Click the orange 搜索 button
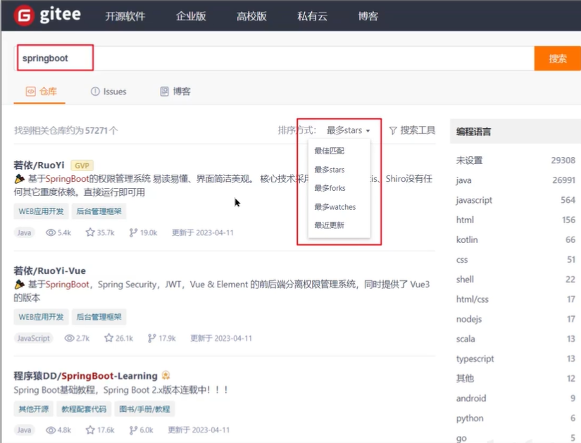 pos(557,58)
